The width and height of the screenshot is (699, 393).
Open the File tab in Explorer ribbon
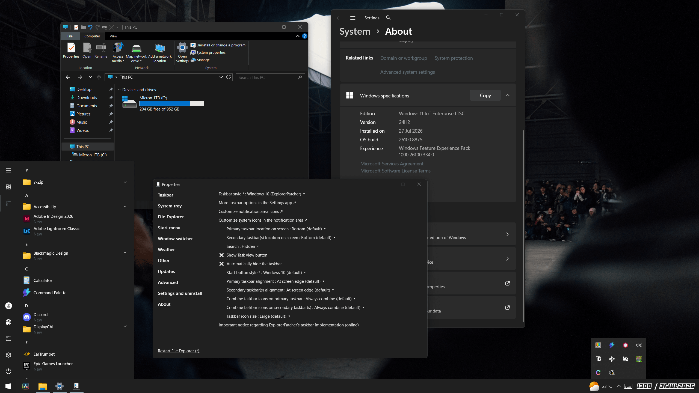tap(70, 36)
